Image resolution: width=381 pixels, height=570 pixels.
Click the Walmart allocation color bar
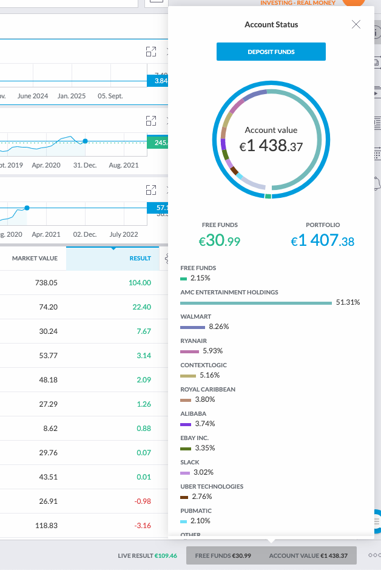pos(192,327)
